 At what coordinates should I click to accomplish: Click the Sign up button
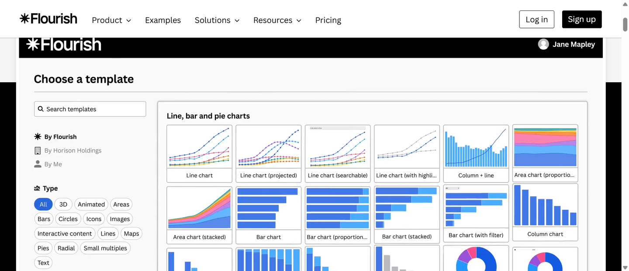[x=582, y=19]
